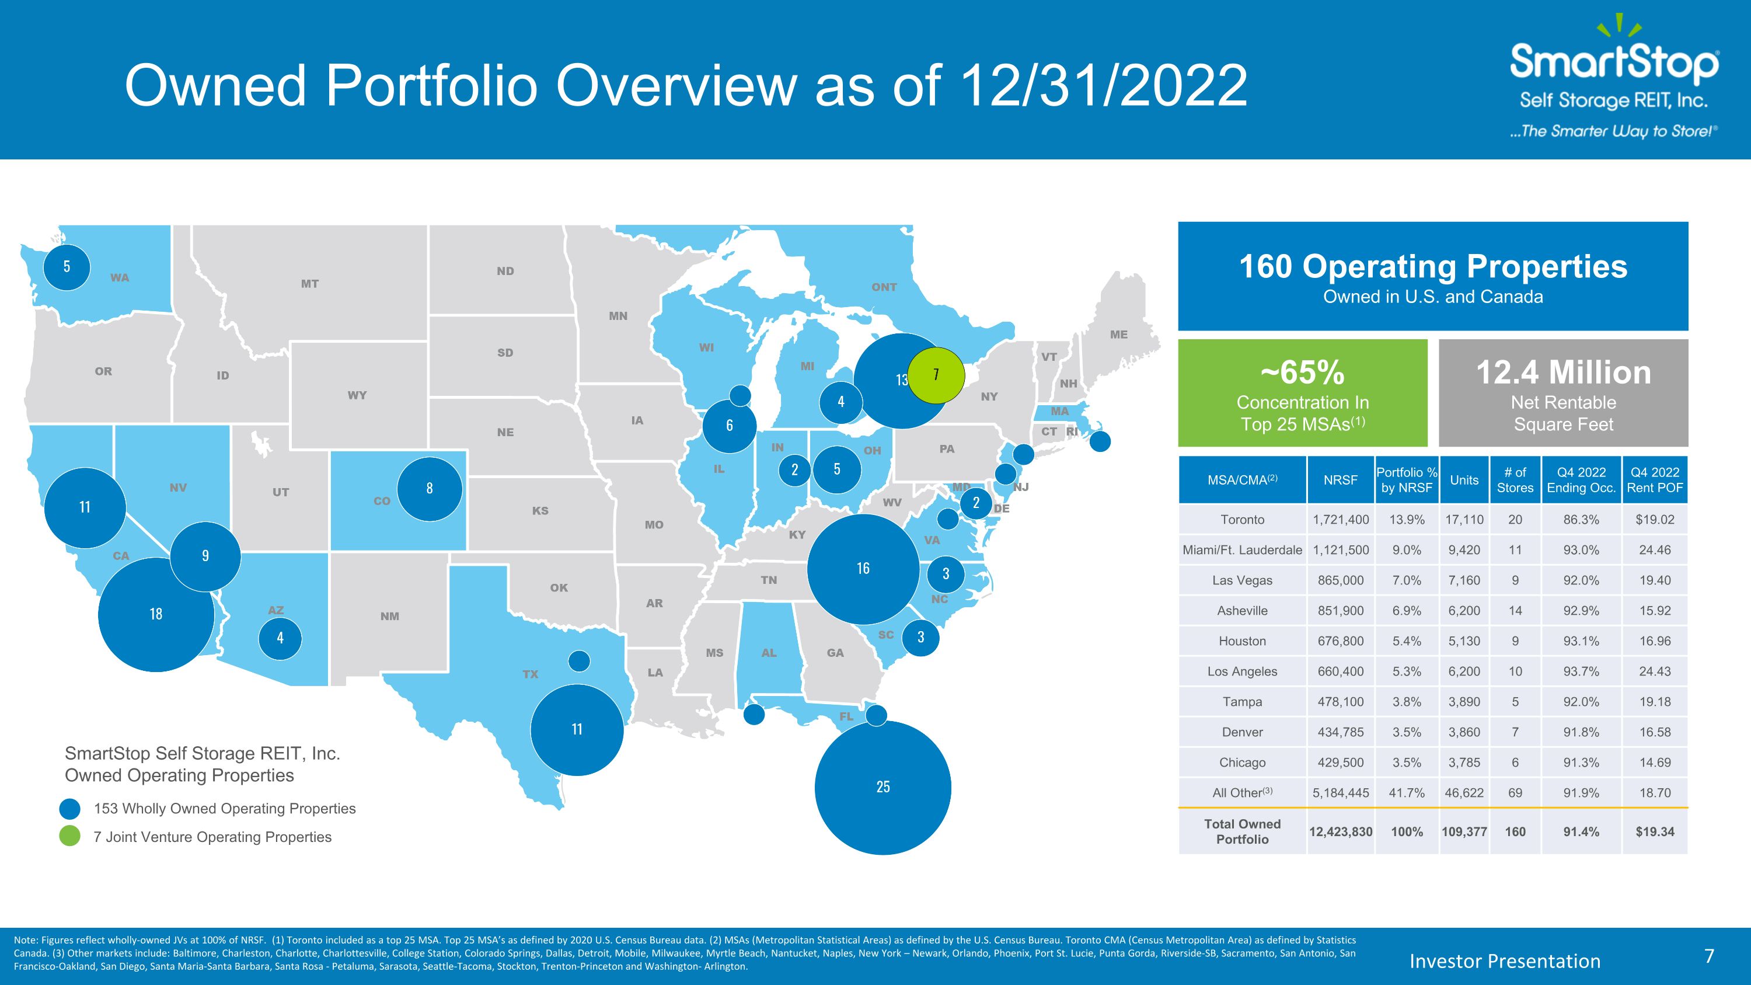Select the 2 bubble in Indiana

point(794,469)
